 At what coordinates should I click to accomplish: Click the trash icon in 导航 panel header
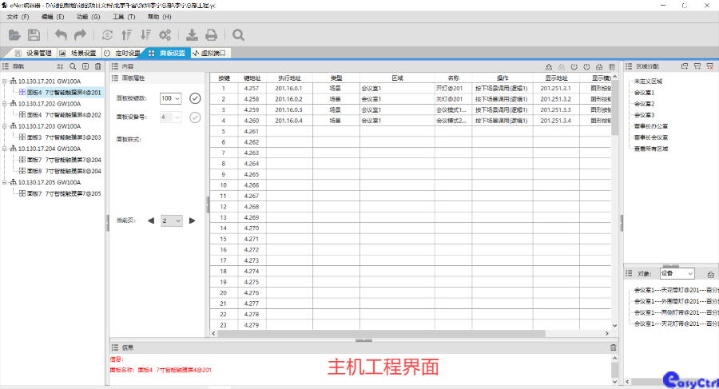pos(98,66)
